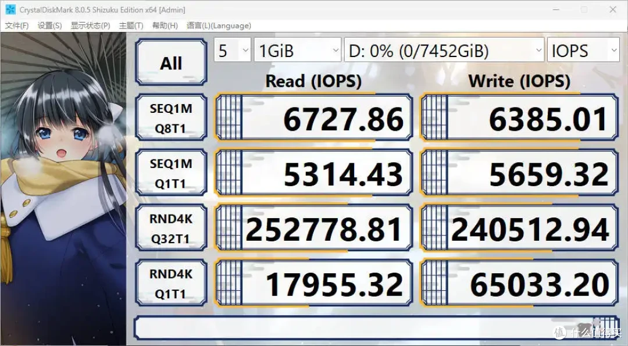
Task: Open the 帮助(H) menu
Action: coord(165,26)
